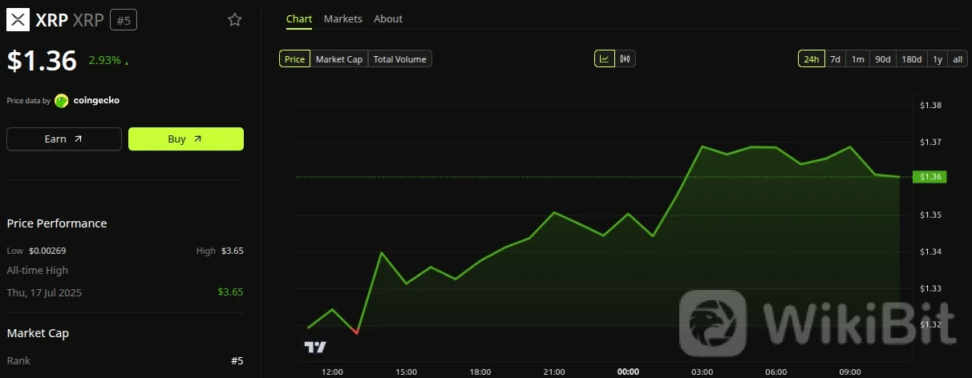Image resolution: width=972 pixels, height=378 pixels.
Task: Click the 06:00 time axis label
Action: coord(776,372)
